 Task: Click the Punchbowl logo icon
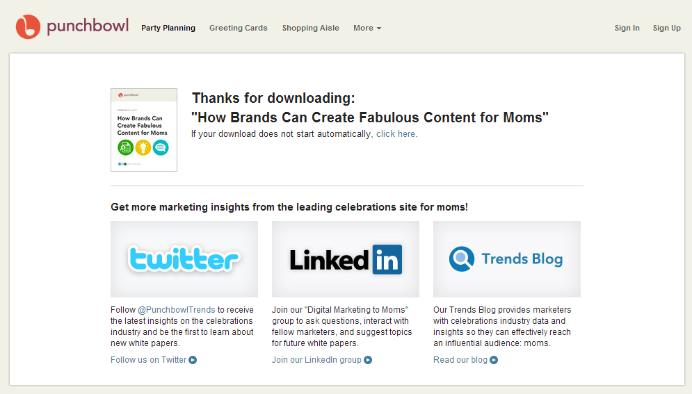point(28,27)
